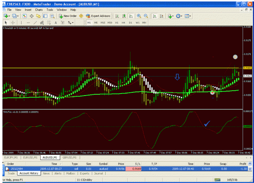This screenshot has height=183, width=254.
Task: Open the Trade tab in Terminal
Action: pos(11,173)
